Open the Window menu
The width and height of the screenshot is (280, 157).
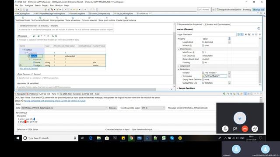[59, 6]
